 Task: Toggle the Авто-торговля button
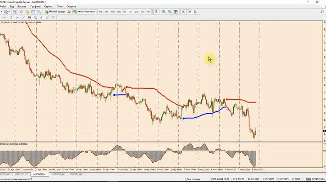pyautogui.click(x=84, y=12)
